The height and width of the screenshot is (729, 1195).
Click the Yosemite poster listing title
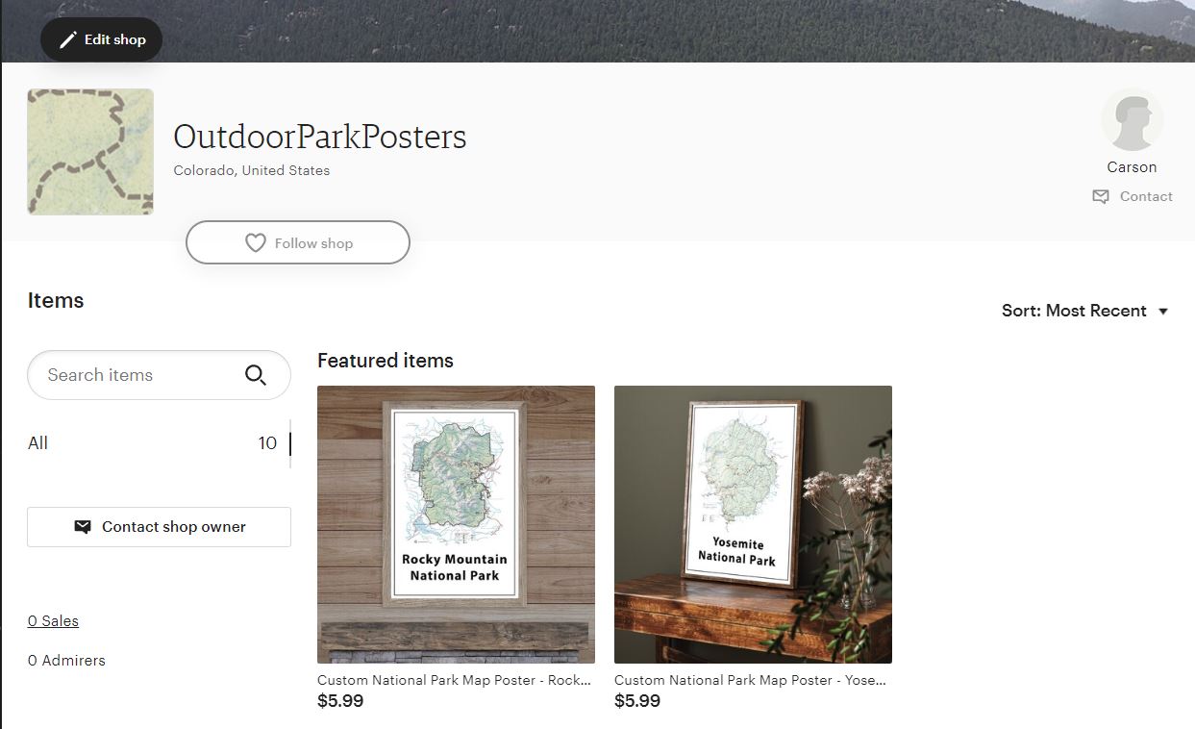click(750, 680)
